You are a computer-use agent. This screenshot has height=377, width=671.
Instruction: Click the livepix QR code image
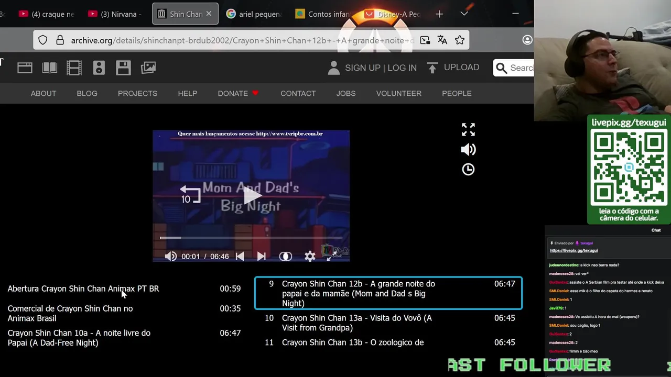coord(629,168)
